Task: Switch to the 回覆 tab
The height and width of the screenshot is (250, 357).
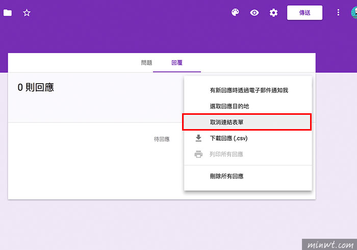Action: tap(177, 63)
